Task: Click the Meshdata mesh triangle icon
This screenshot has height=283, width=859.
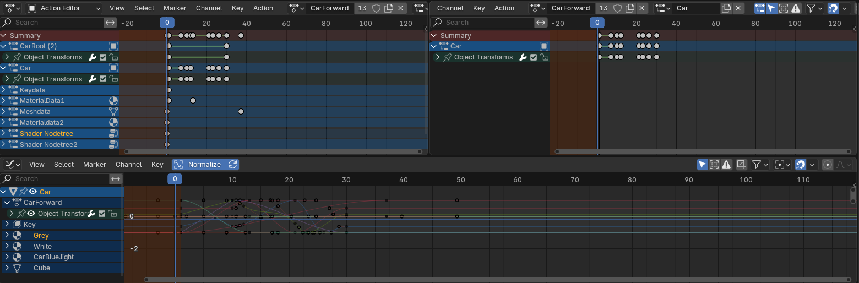Action: point(113,112)
